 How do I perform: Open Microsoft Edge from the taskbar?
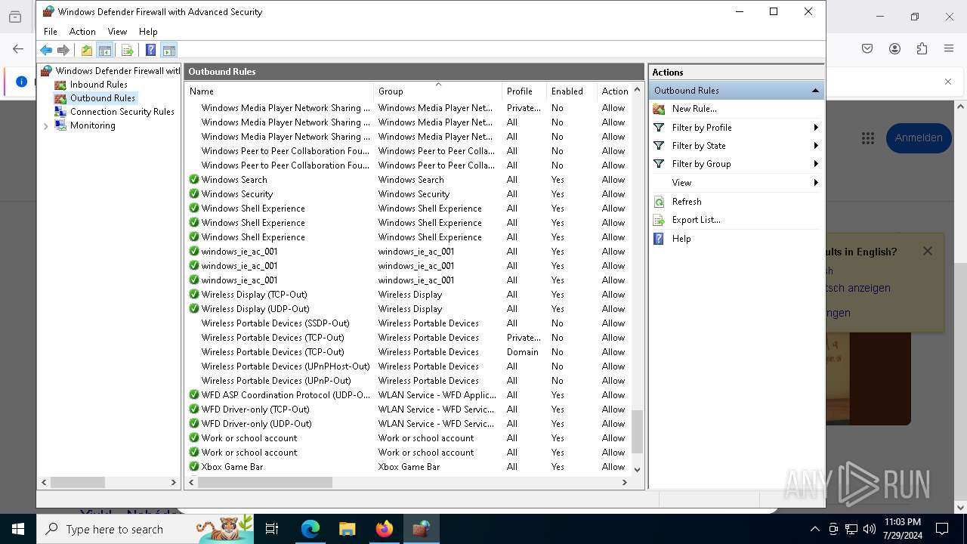pos(310,529)
